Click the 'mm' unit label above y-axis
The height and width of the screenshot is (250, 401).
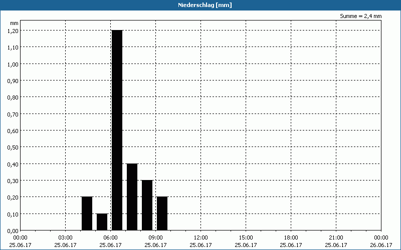[15, 23]
